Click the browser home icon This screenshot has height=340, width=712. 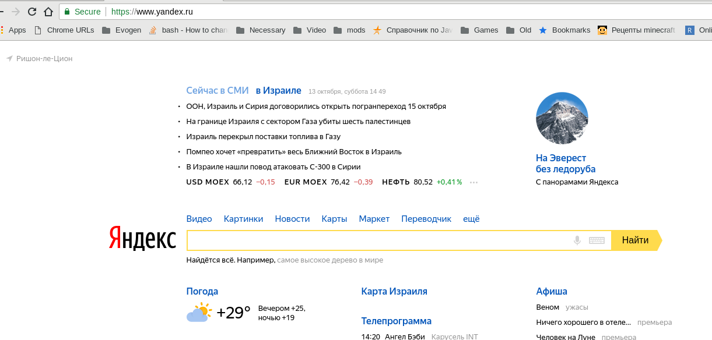[x=48, y=12]
